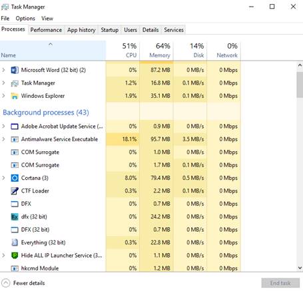
Task: Click the Hide ALL IP Launcher shield icon
Action: point(15,256)
